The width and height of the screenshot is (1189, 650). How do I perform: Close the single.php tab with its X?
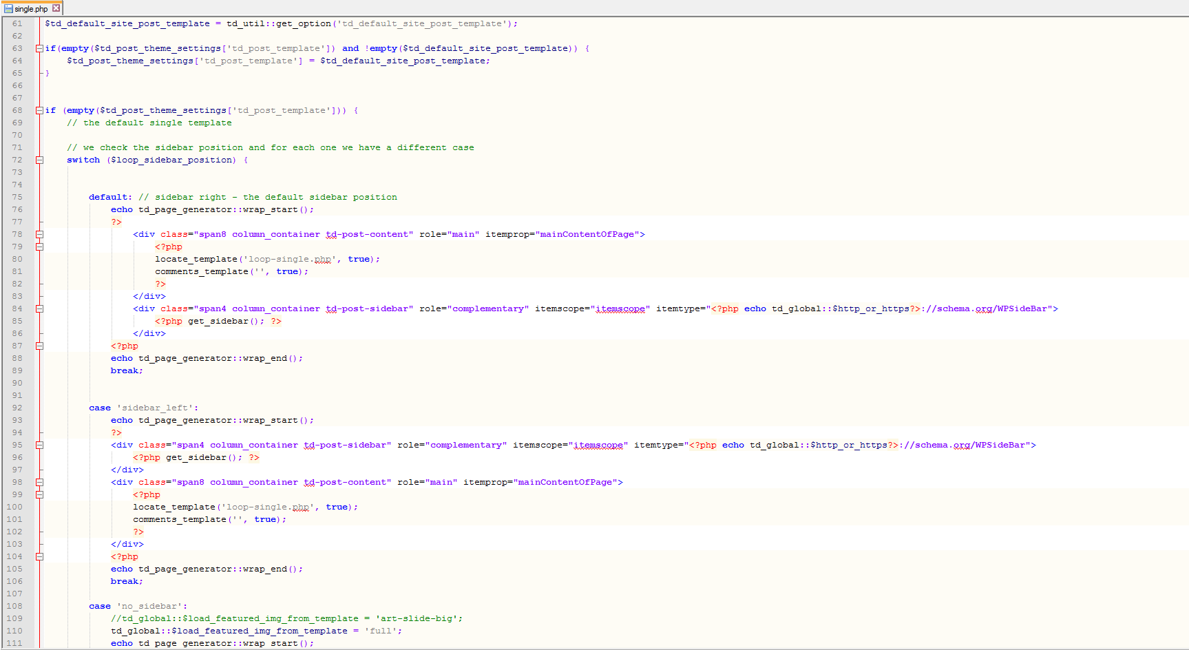tap(56, 8)
